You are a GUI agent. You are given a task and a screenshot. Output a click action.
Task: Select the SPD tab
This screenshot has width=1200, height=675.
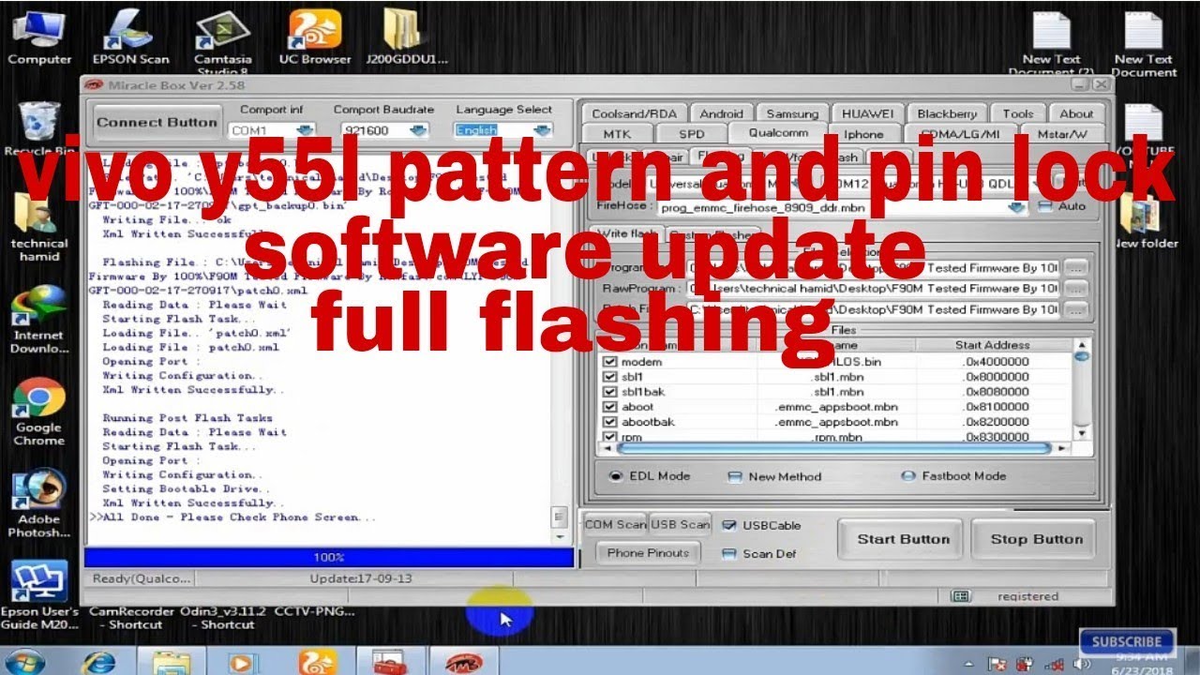691,134
